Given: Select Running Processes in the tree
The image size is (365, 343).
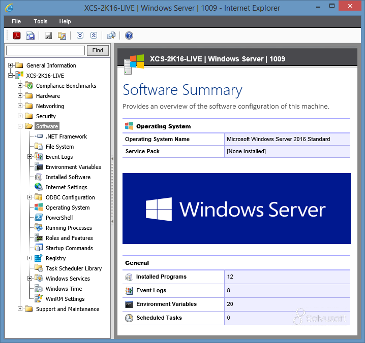Looking at the screenshot, I should [69, 228].
